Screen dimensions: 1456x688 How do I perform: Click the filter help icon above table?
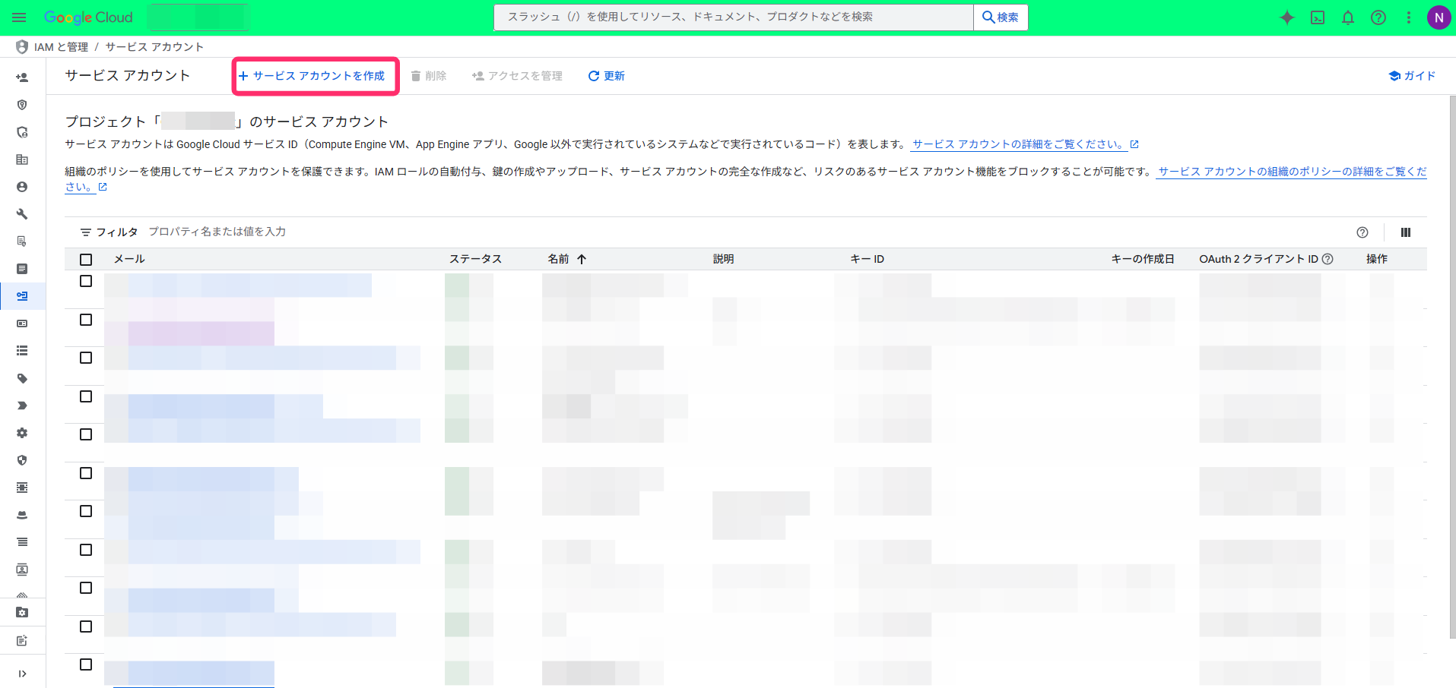click(1362, 232)
